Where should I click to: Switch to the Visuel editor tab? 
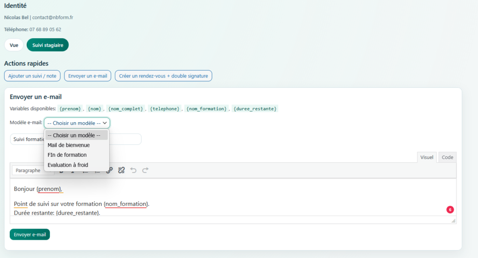click(427, 157)
